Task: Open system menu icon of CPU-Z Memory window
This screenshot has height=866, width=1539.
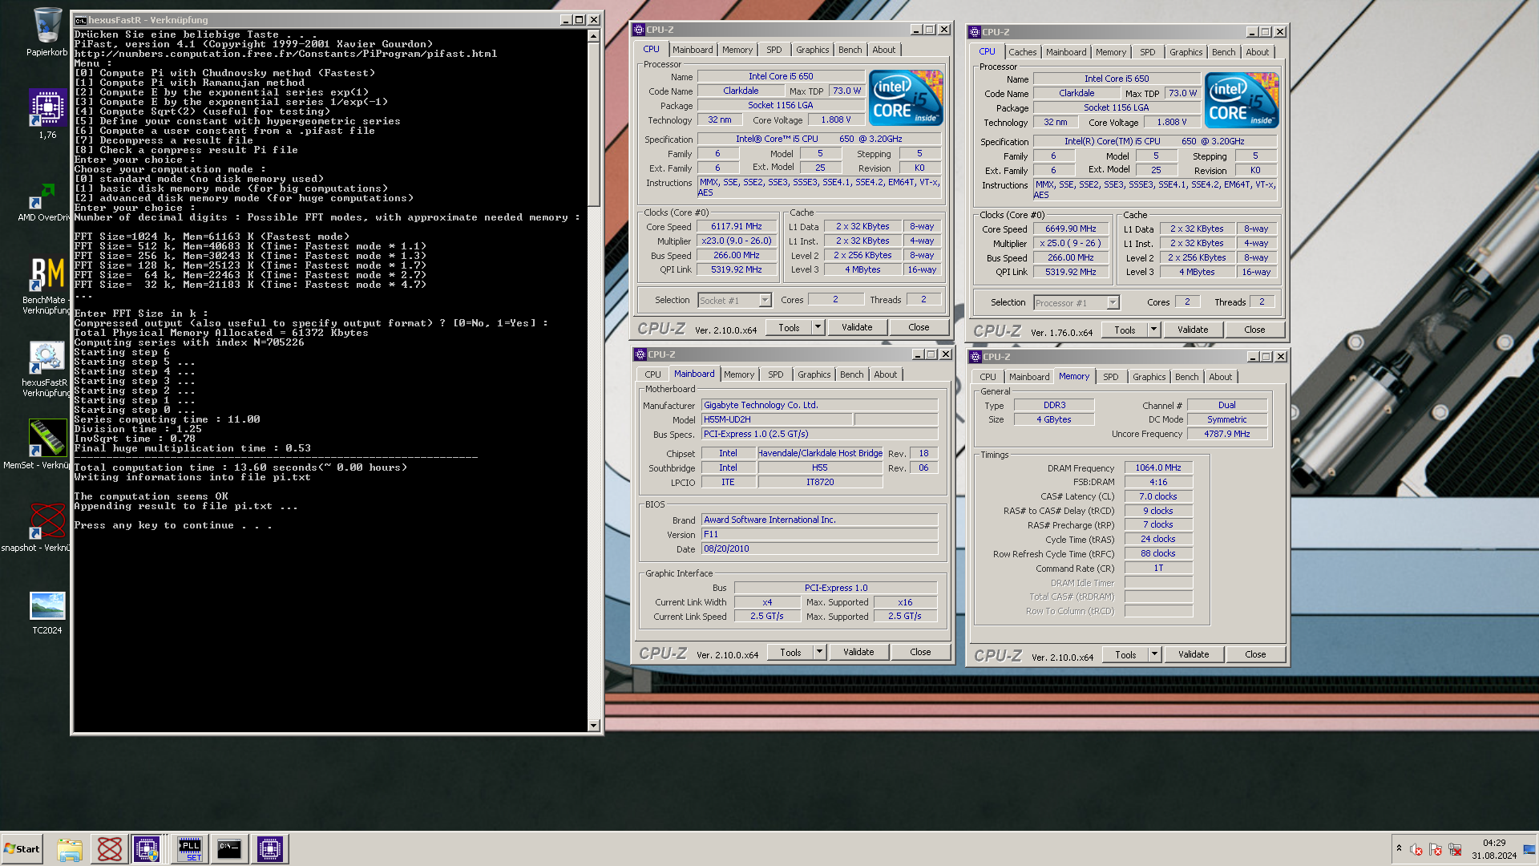Action: [x=976, y=357]
